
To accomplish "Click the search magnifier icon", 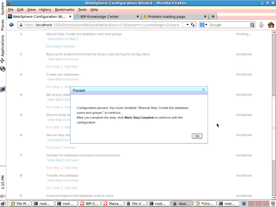I will [x=252, y=25].
